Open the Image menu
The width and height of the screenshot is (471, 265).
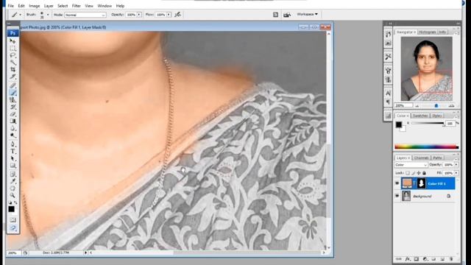tap(34, 6)
